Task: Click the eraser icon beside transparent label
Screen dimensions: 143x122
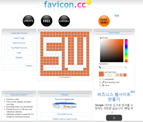Action: [x=103, y=79]
